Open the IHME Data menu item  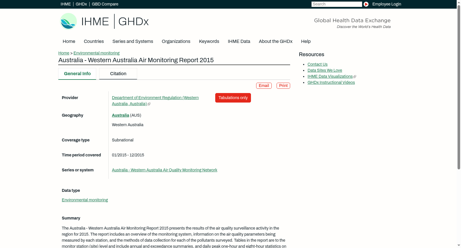pyautogui.click(x=239, y=41)
